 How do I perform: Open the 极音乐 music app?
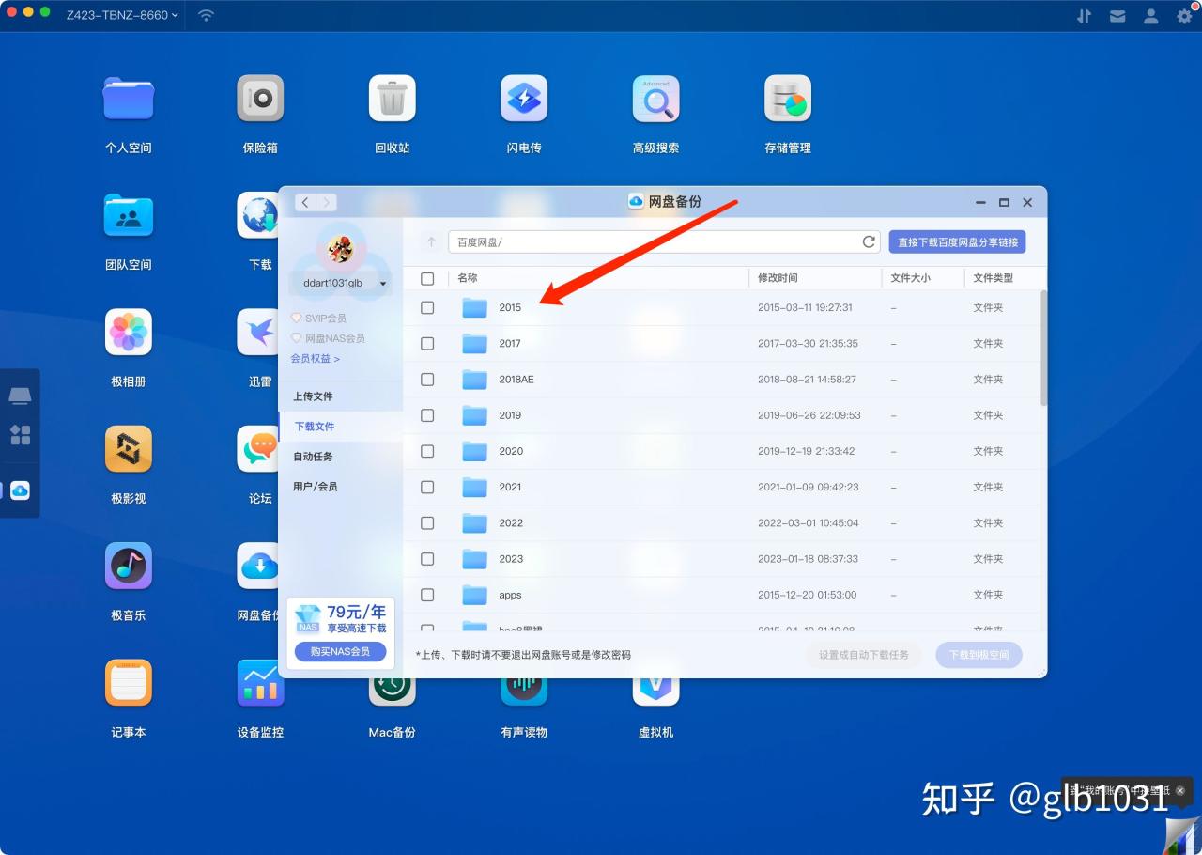(128, 566)
